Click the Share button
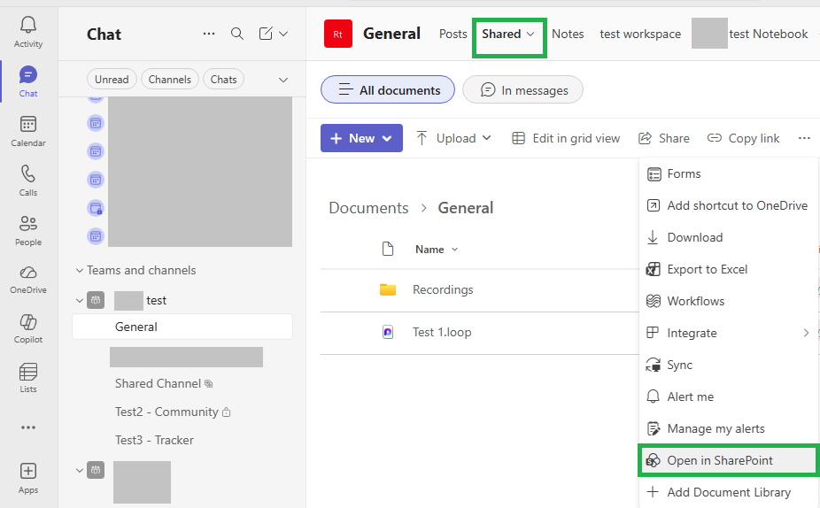820x508 pixels. 663,138
